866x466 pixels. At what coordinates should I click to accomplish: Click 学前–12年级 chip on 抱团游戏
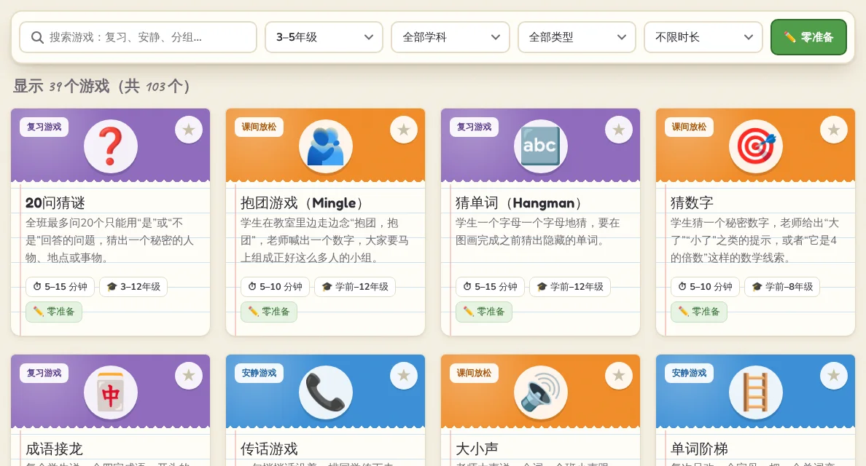[x=355, y=287]
